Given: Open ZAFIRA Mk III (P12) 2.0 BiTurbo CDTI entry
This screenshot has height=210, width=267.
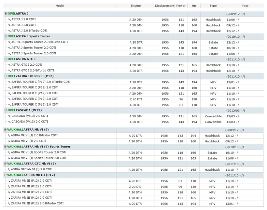Looking at the screenshot, I should [37, 203].
